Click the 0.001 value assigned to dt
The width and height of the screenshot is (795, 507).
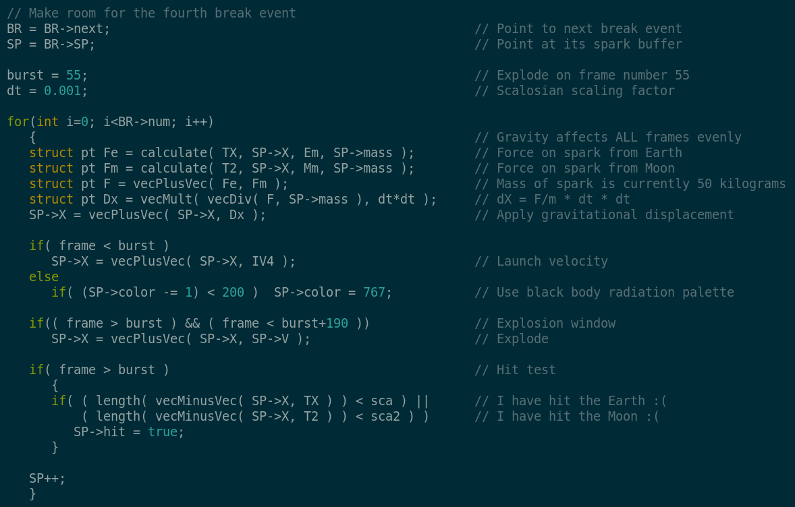[x=62, y=91]
